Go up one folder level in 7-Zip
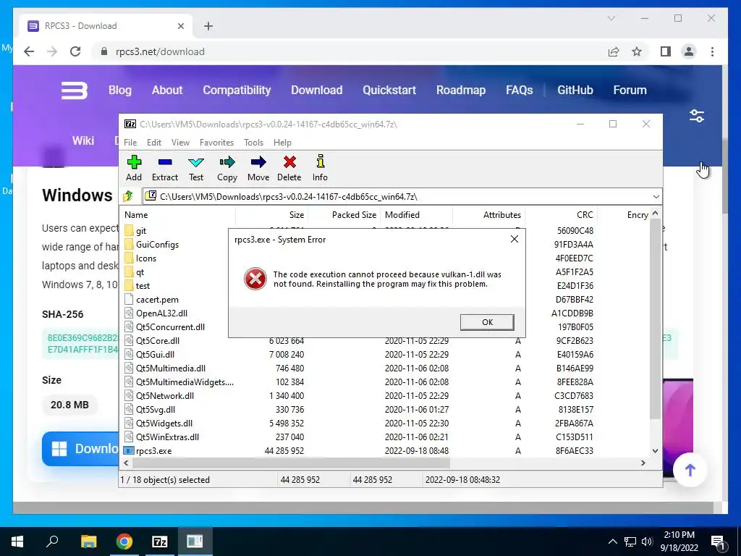 click(x=128, y=196)
